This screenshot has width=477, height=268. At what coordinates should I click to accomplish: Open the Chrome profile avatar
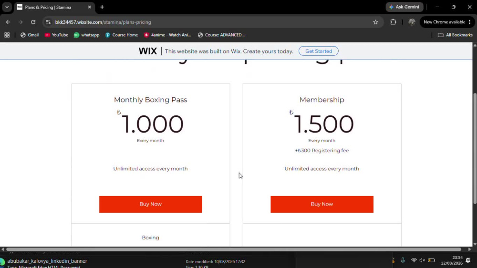[x=412, y=22]
